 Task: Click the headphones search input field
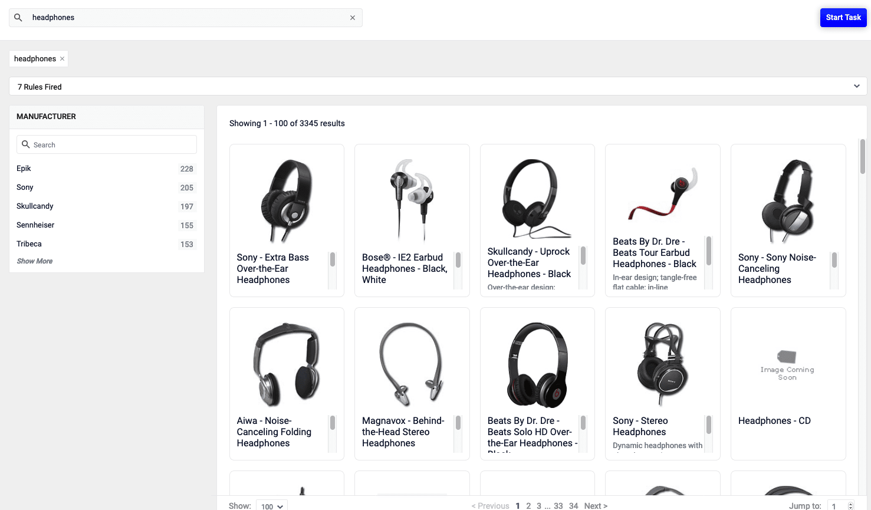tap(186, 18)
